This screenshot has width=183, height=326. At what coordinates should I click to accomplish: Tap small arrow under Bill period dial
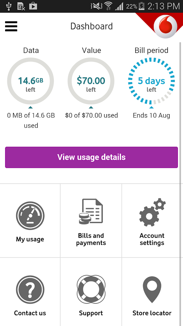click(152, 107)
